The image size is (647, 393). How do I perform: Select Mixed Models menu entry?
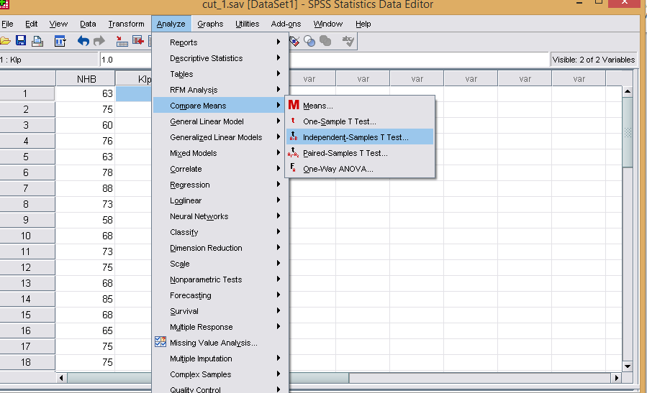[x=220, y=153]
